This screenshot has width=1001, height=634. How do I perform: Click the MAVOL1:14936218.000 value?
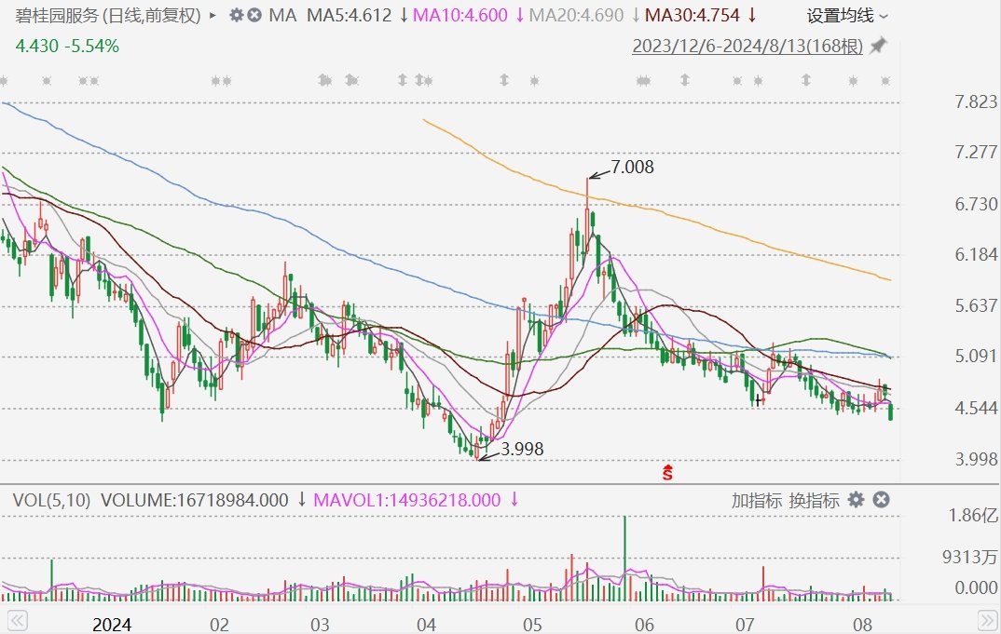pyautogui.click(x=407, y=500)
